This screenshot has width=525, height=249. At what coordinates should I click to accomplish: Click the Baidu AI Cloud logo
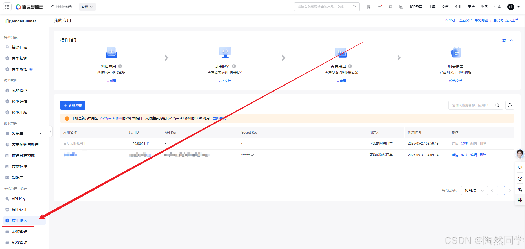[x=29, y=7]
